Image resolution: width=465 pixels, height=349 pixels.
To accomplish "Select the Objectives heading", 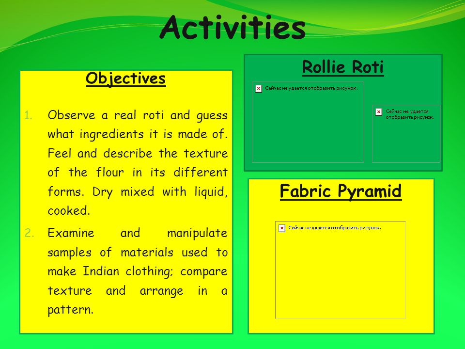I will click(126, 79).
